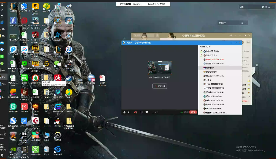Open the call chat bubble icon
The image size is (276, 159).
(147, 112)
